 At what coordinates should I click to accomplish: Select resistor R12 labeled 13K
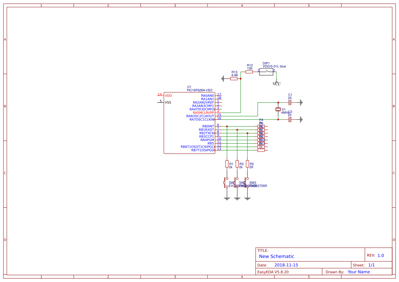pos(249,72)
